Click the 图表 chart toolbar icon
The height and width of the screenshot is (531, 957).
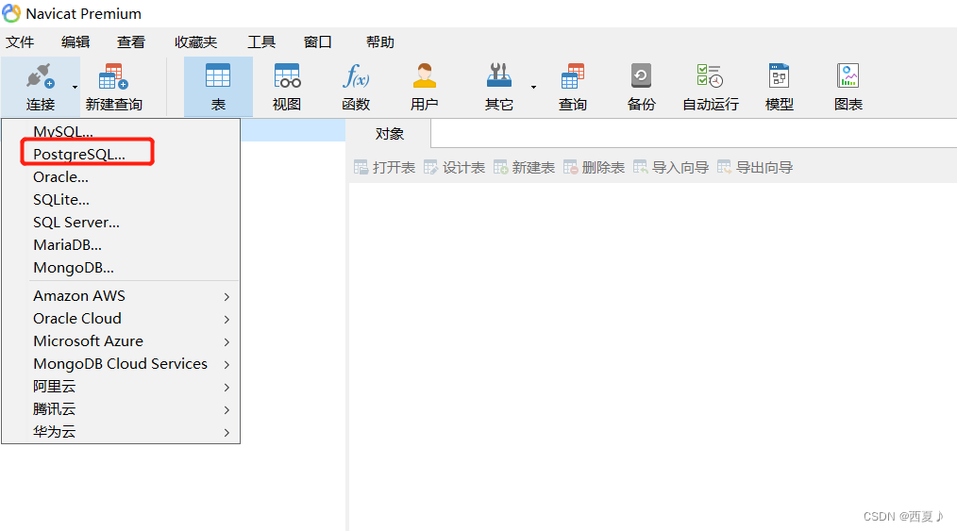[848, 76]
